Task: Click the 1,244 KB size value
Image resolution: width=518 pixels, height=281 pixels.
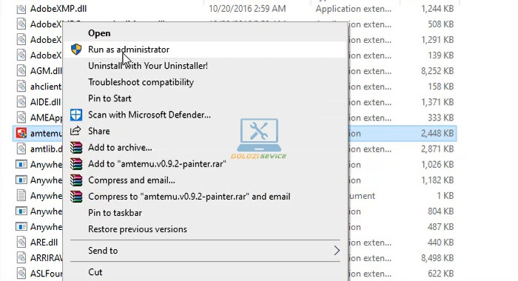Action: [x=437, y=9]
